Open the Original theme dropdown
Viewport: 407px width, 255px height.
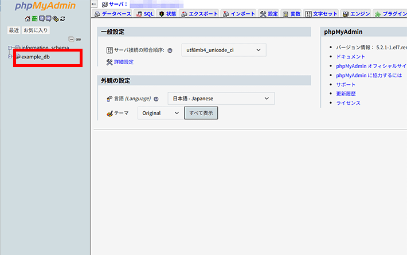point(161,113)
